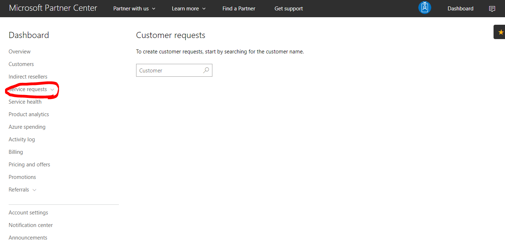Screen dimensions: 505x251
Task: Open Pricing and offers page
Action: [29, 165]
